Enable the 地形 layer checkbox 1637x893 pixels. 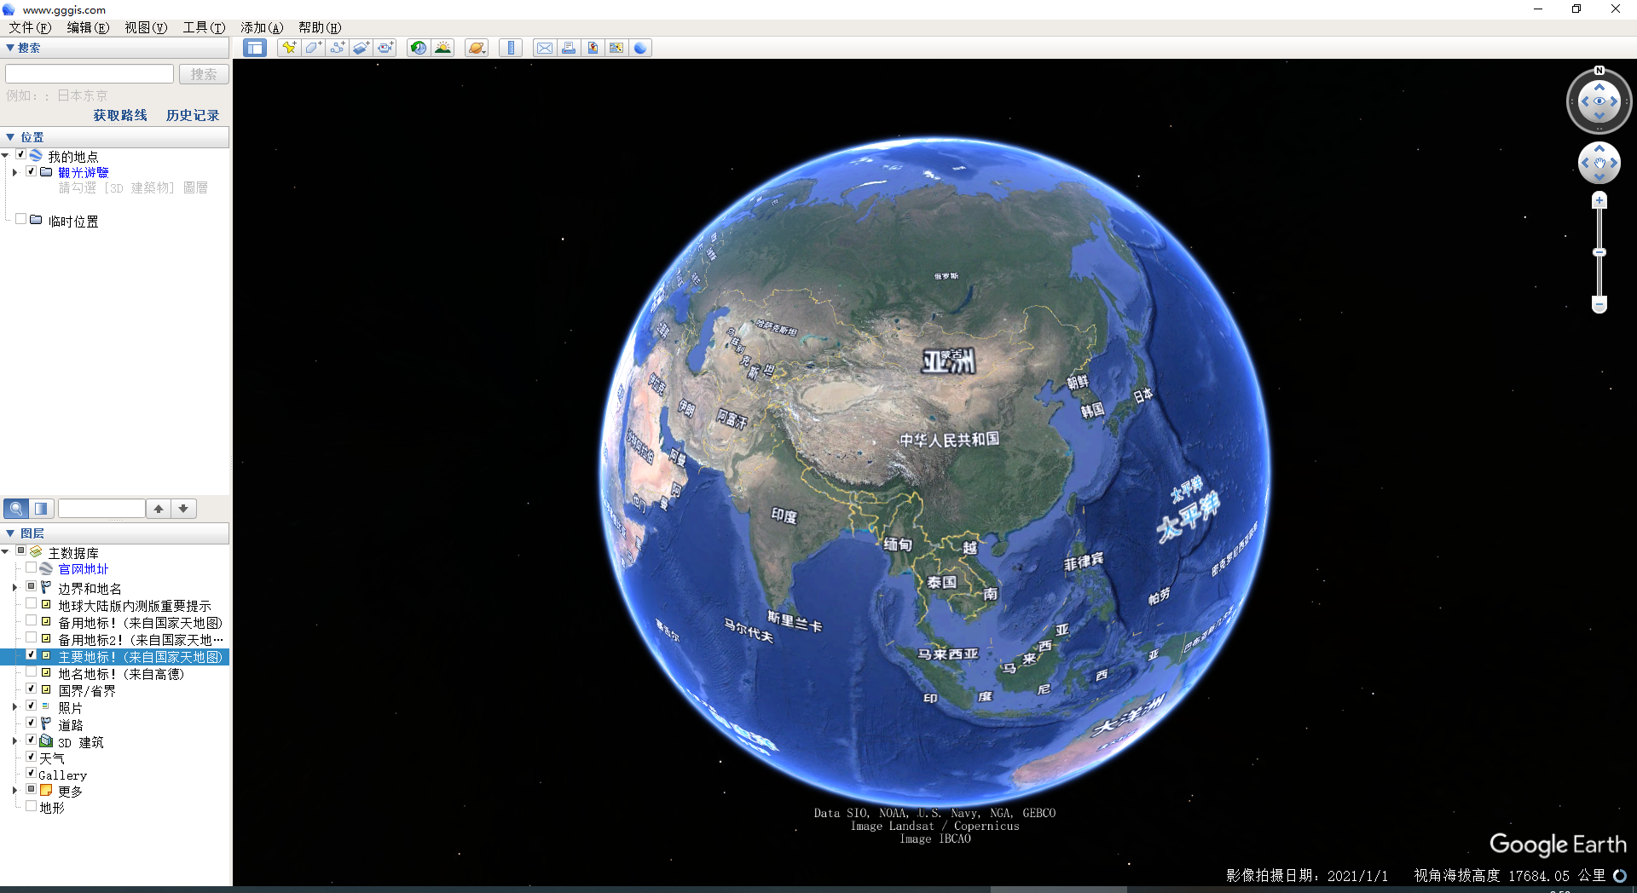32,806
